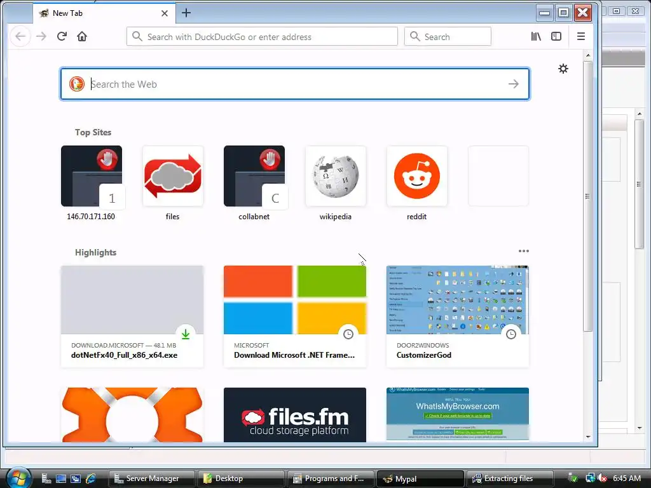Open the WhatIsMyBrowser.com highlight card

pos(458,414)
